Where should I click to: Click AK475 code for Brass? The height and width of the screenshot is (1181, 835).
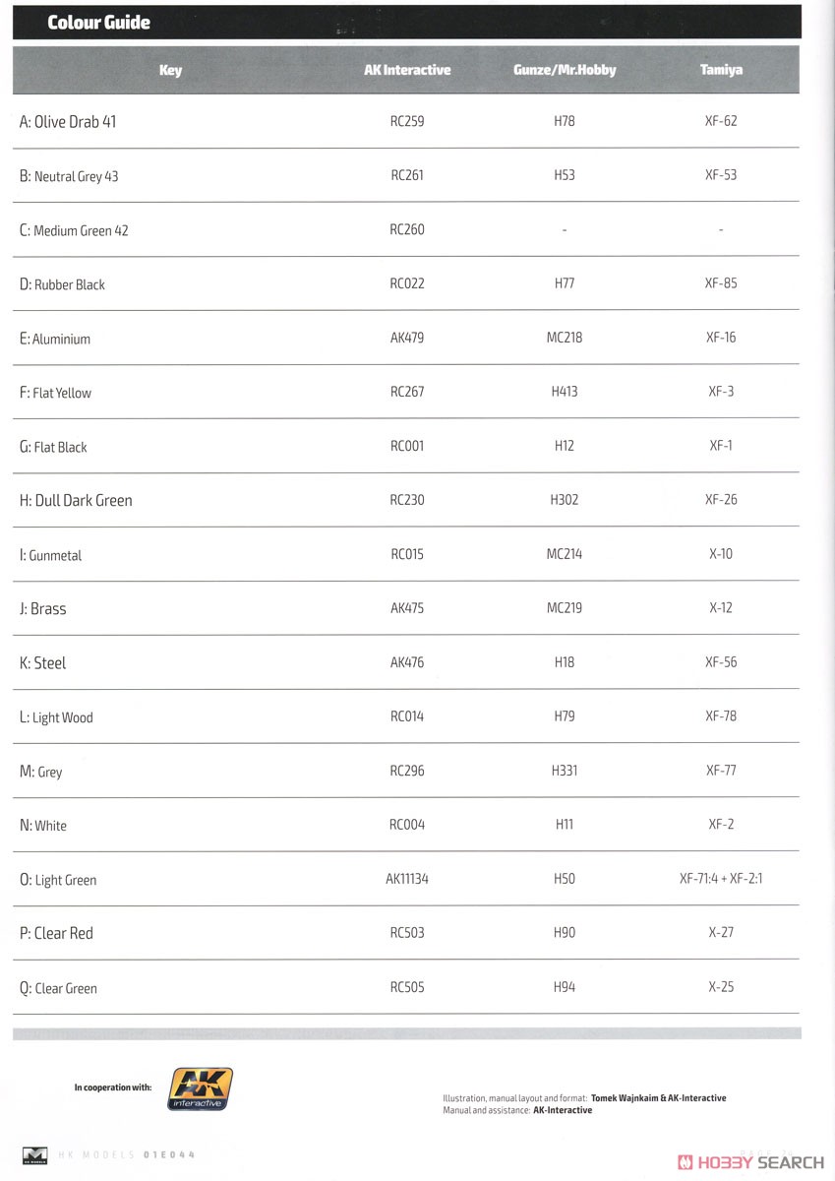(407, 608)
